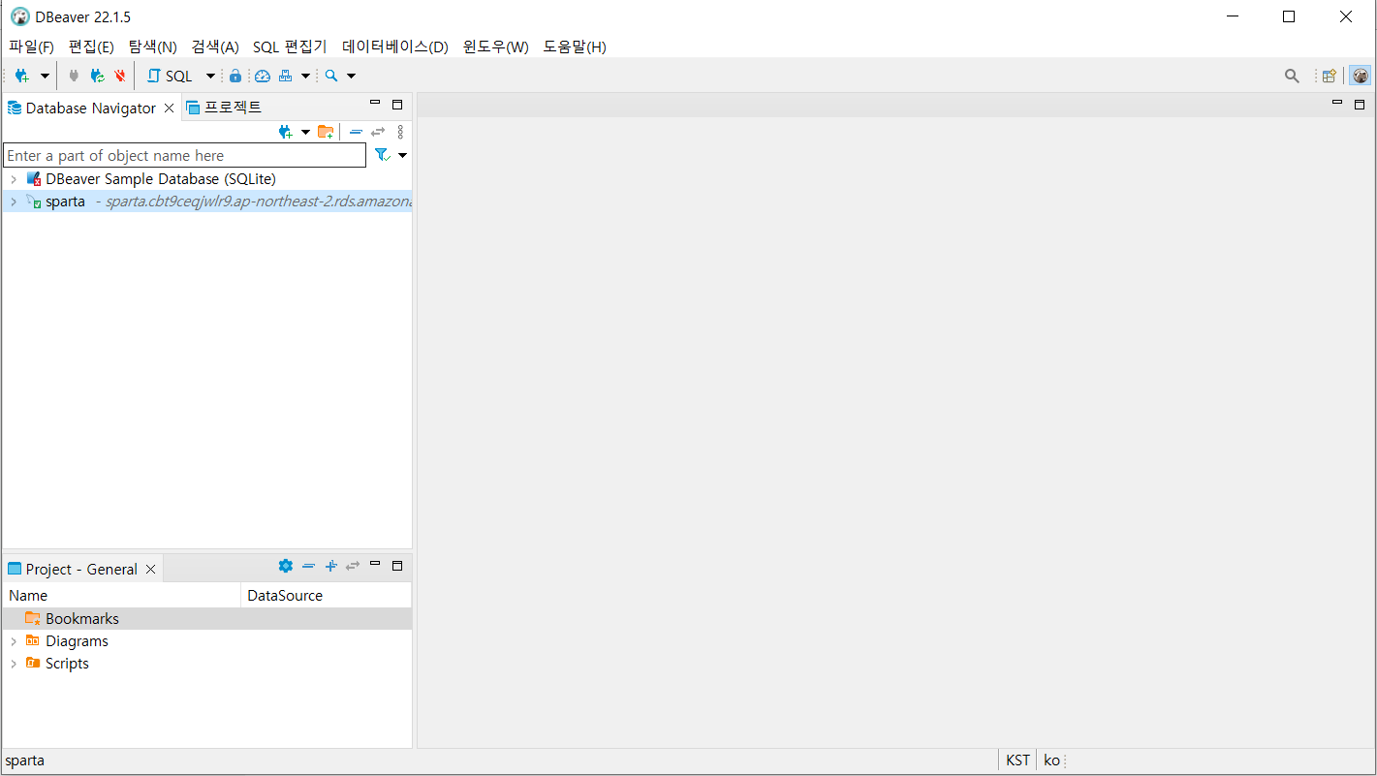Expand the Diagrams folder
Viewport: 1377px width, 776px height.
click(x=14, y=641)
